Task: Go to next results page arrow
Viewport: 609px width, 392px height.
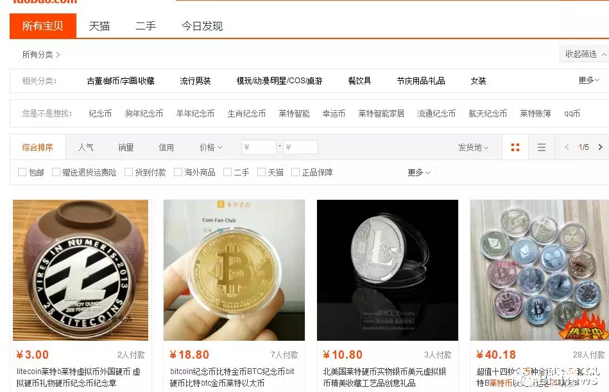Action: pos(601,147)
